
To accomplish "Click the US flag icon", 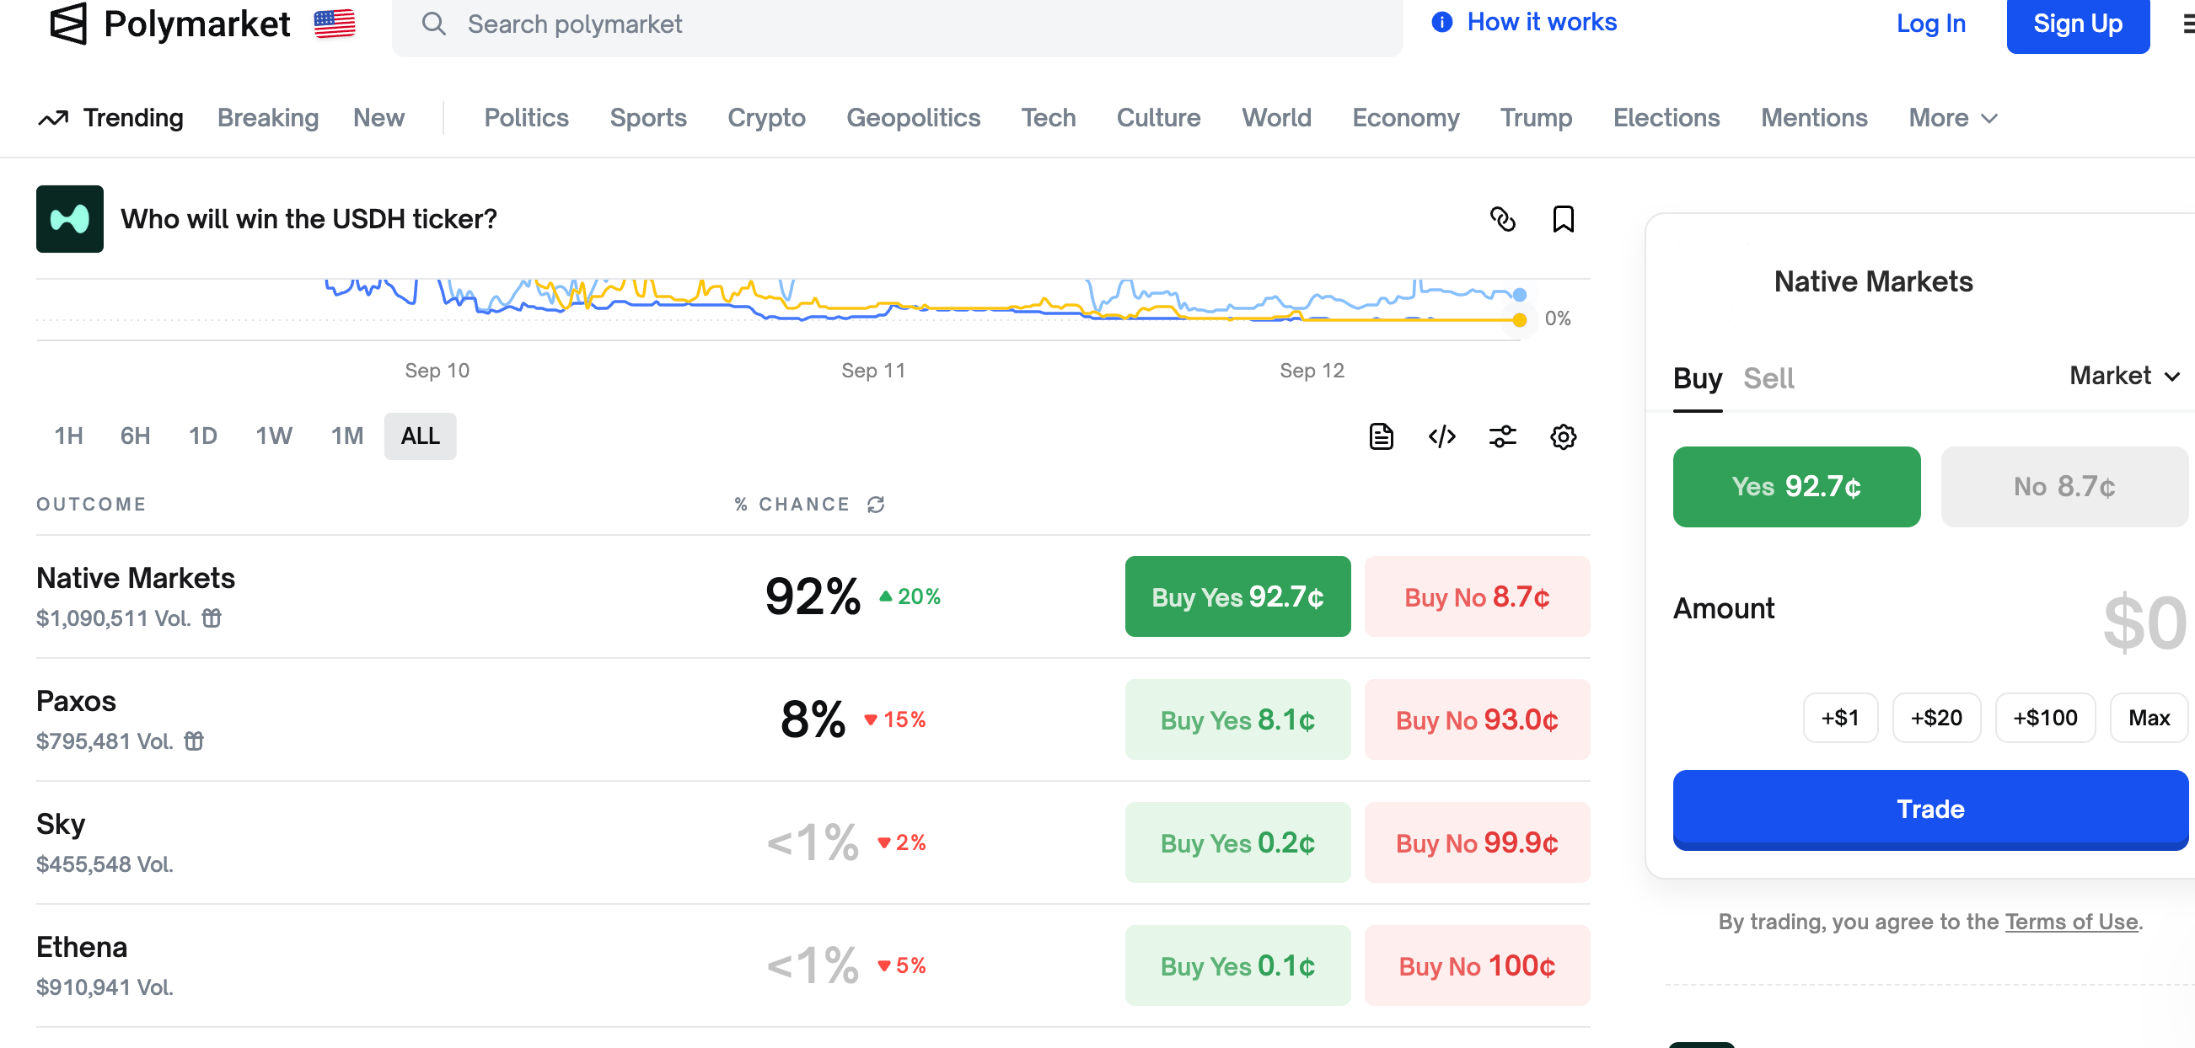I will click(x=334, y=24).
